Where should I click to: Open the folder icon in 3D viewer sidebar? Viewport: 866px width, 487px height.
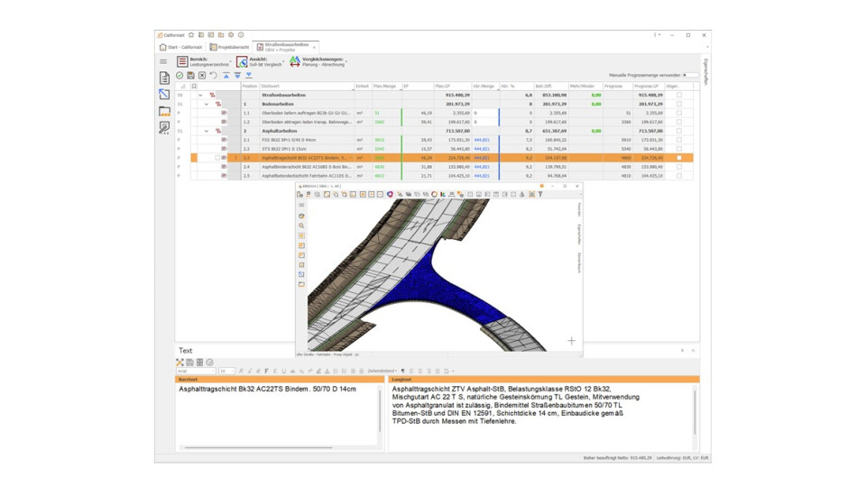301,284
